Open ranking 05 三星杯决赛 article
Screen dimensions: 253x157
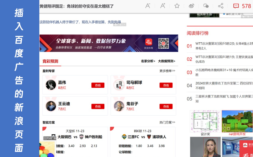coord(224,99)
